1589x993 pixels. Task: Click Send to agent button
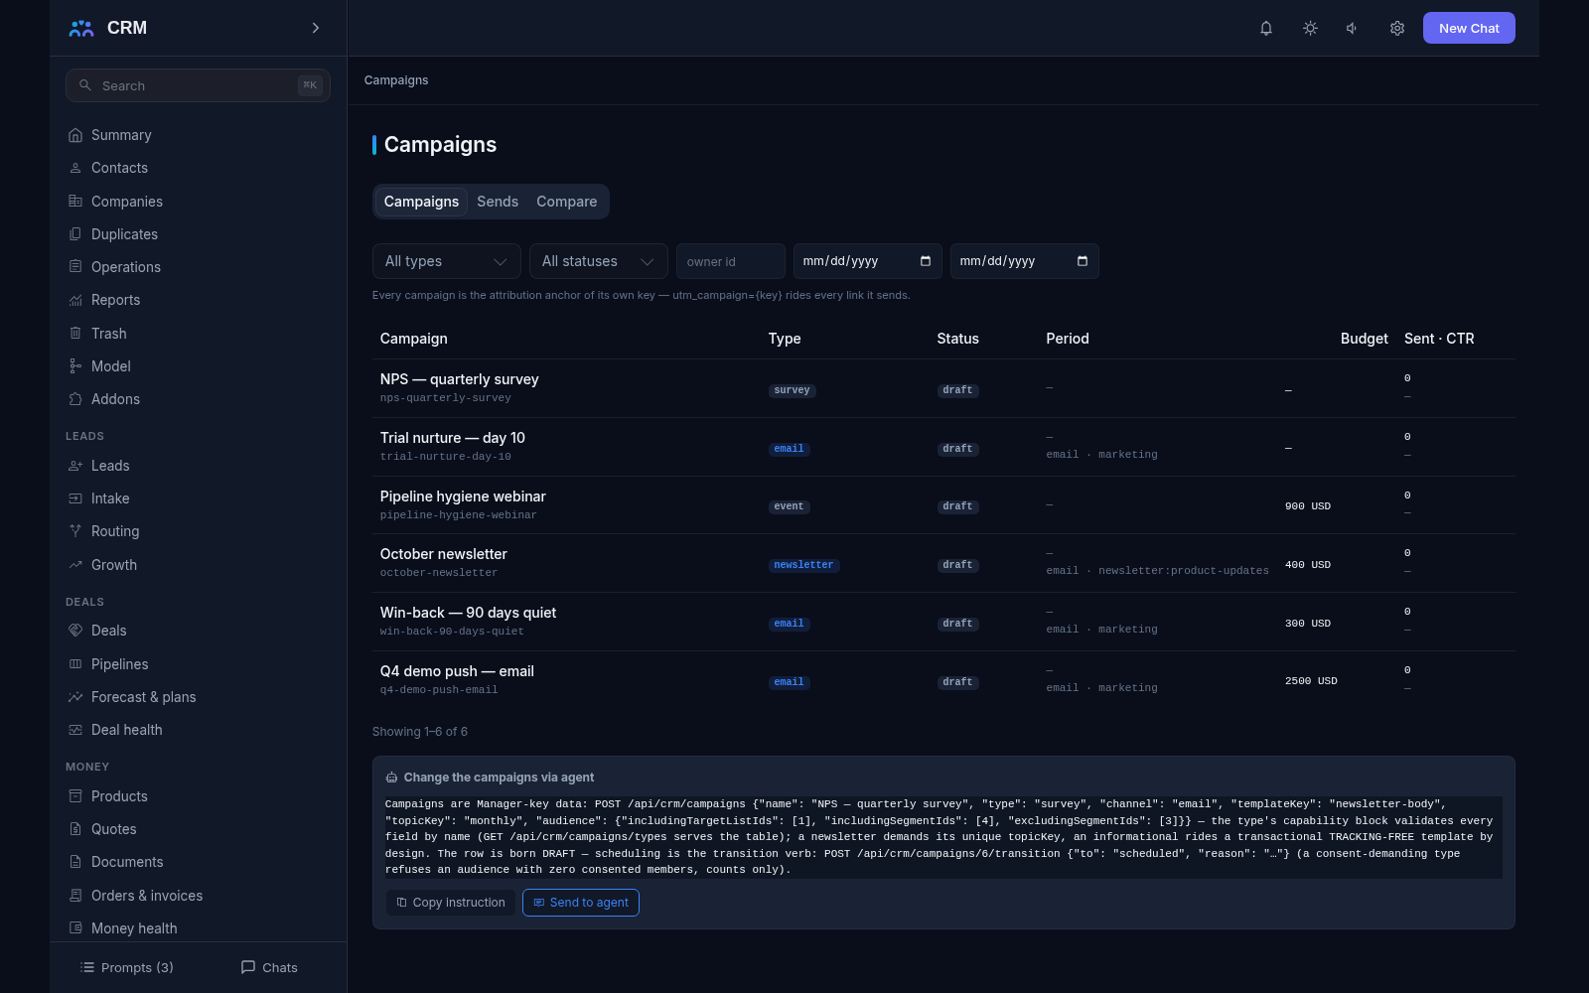point(581,903)
